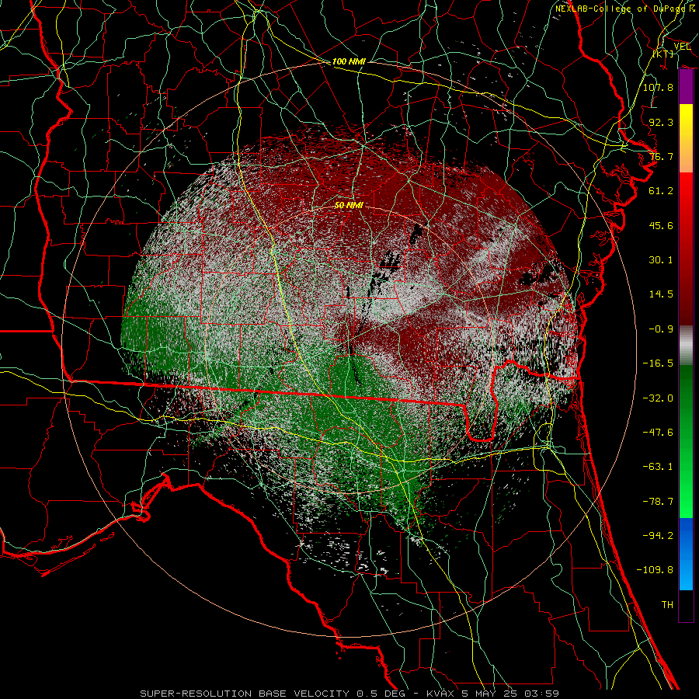Click the -109.8 velocity legend value
The image size is (699, 699).
655,570
